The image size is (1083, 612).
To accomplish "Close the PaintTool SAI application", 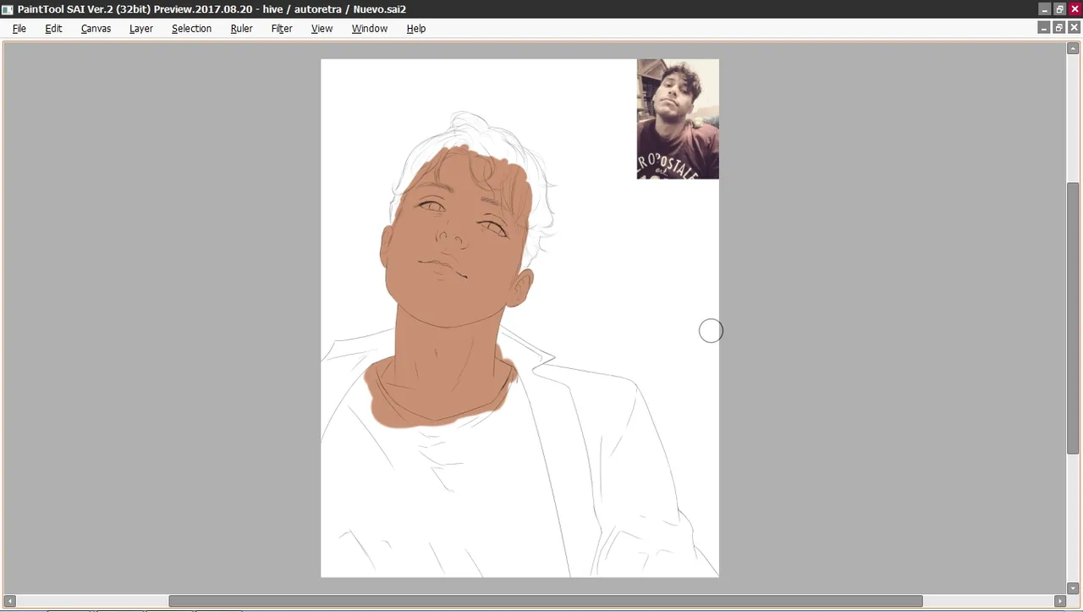I will pos(1075,9).
